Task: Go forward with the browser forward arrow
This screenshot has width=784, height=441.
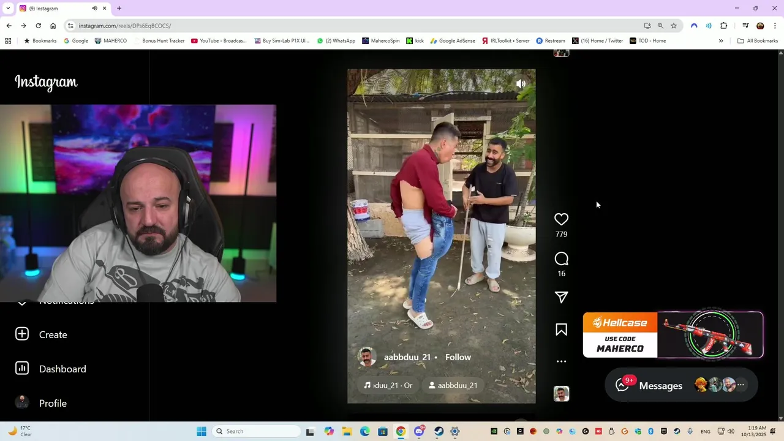Action: tap(23, 26)
